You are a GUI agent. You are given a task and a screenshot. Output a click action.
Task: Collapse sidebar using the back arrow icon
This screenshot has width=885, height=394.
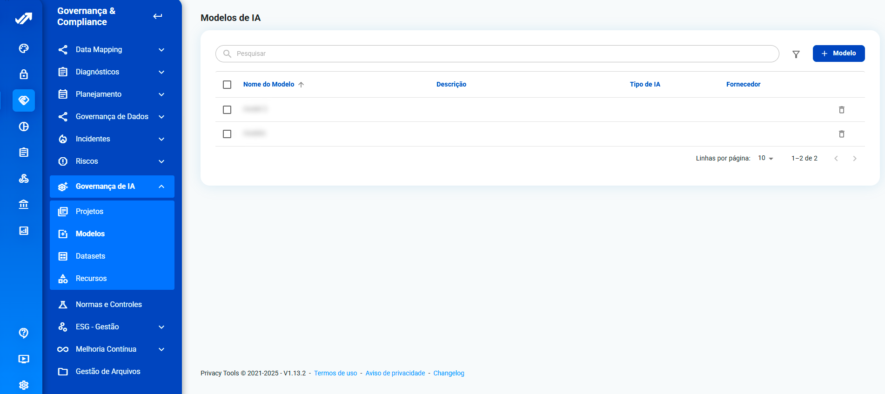coord(158,16)
